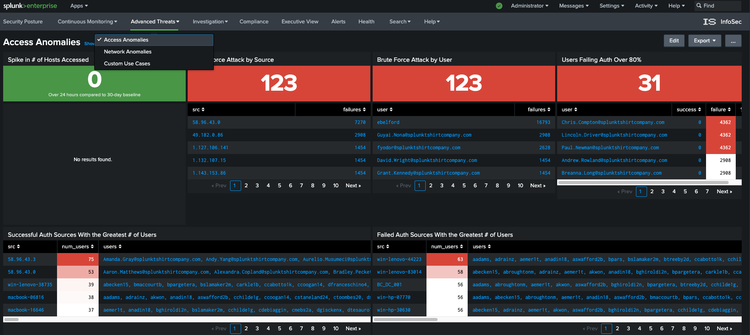Sort Failed Auth Sources by src column
This screenshot has width=750, height=335.
coord(383,247)
